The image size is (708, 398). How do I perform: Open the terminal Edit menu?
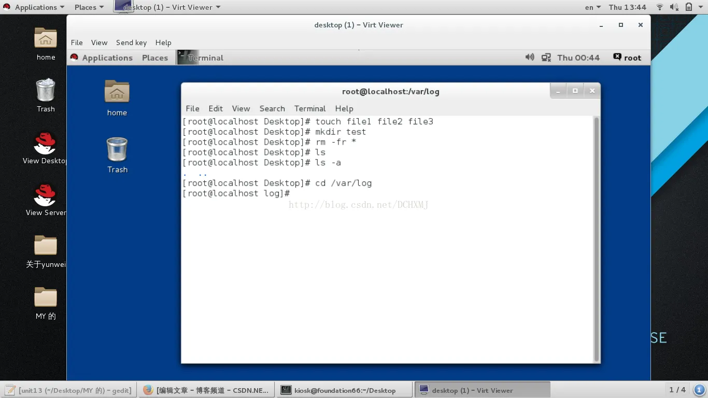(216, 108)
